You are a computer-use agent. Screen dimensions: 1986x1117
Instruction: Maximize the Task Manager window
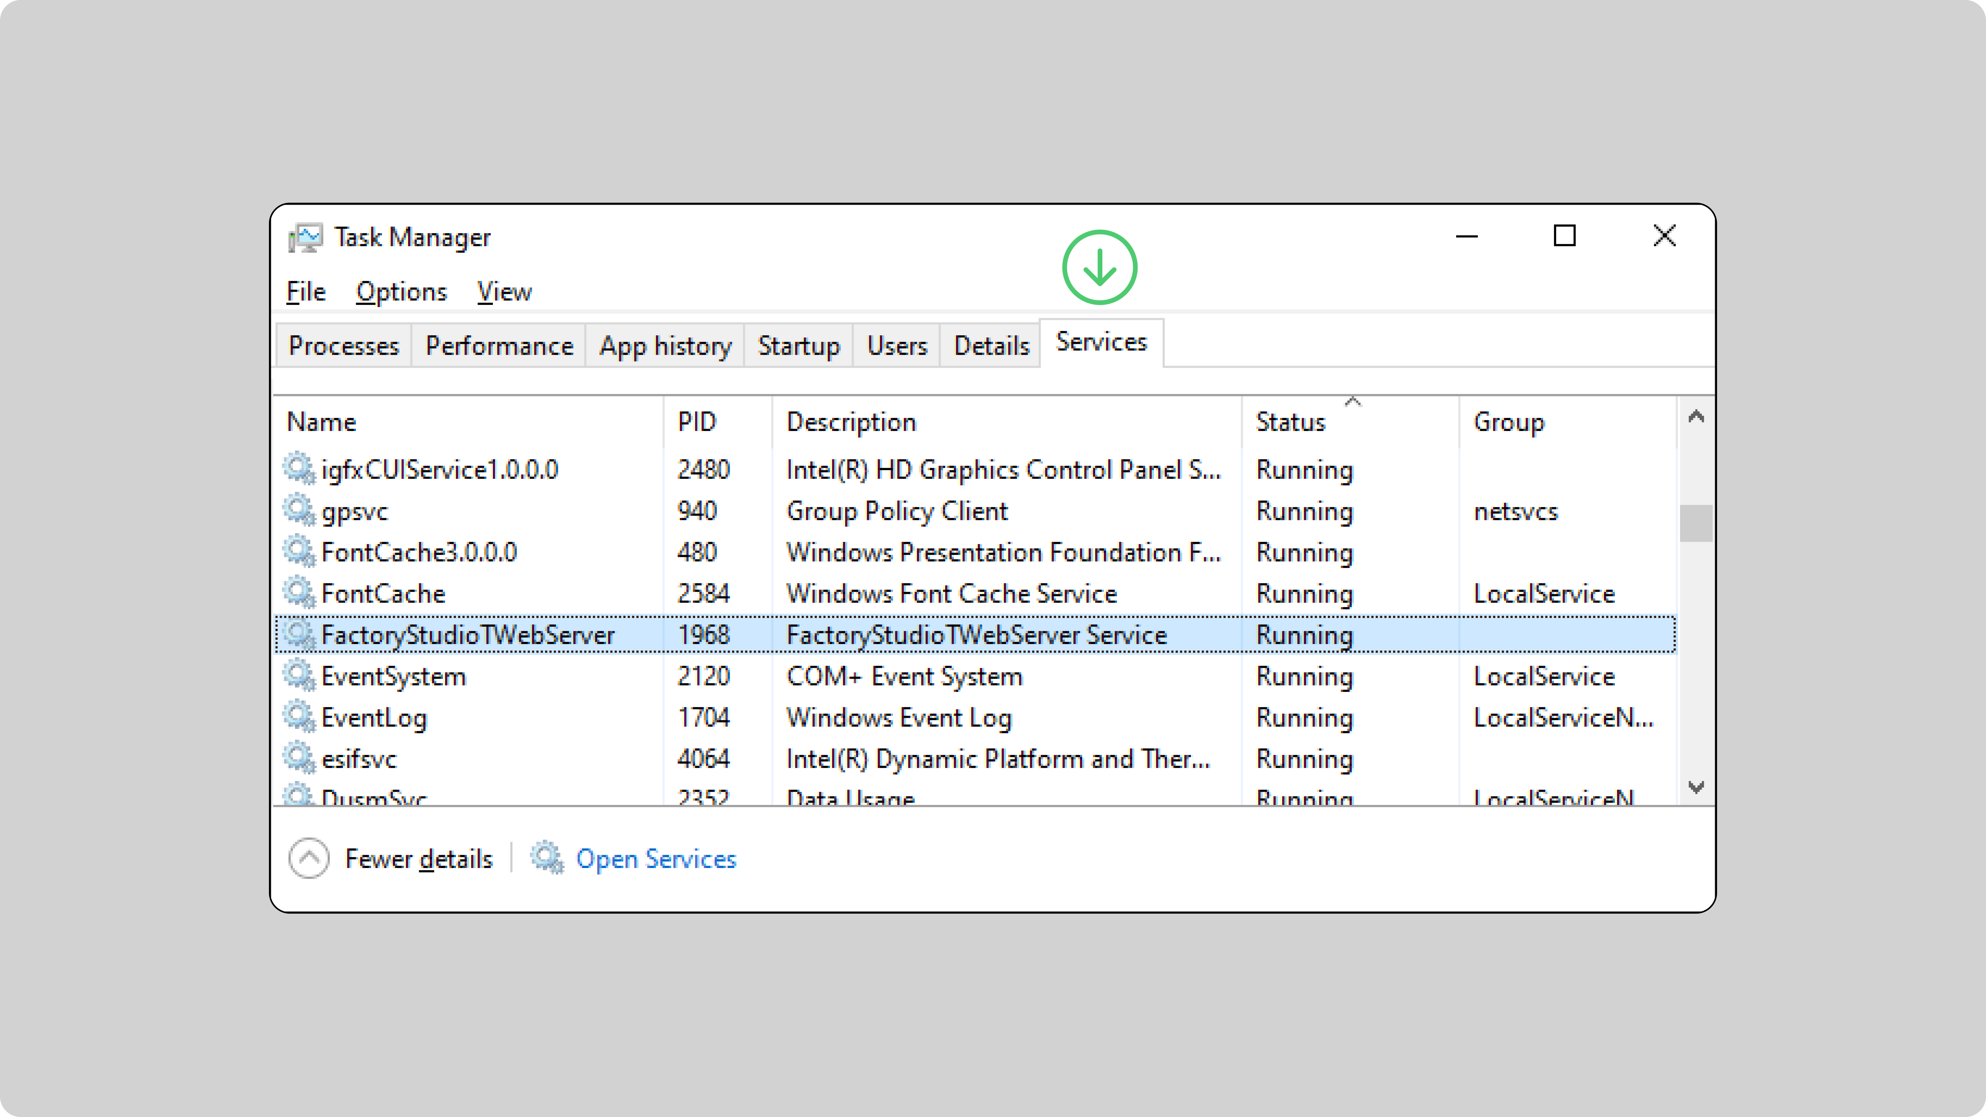click(1564, 236)
